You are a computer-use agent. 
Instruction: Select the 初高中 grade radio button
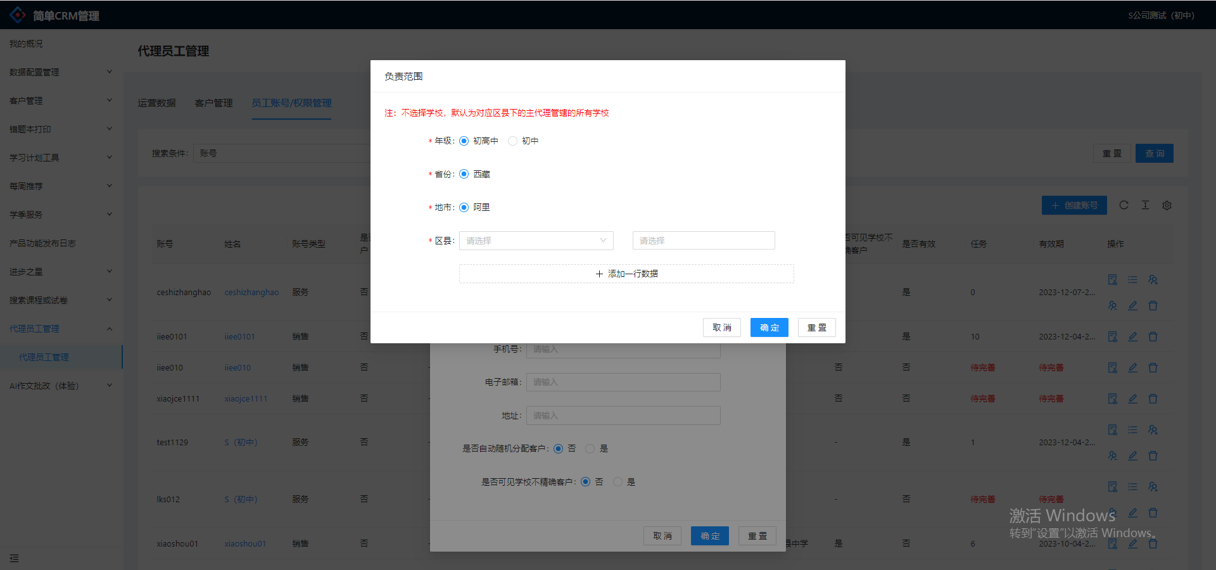(x=464, y=141)
